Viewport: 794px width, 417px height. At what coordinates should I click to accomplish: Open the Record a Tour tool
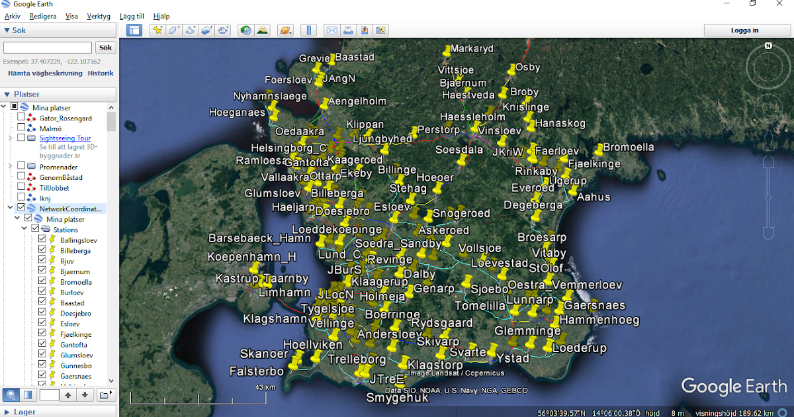(x=223, y=30)
